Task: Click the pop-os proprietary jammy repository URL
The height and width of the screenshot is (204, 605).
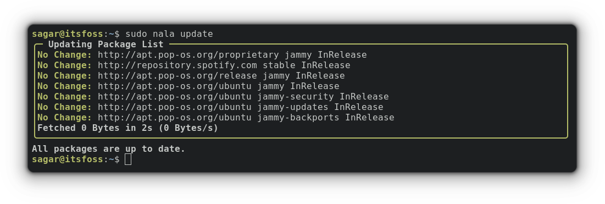Action: click(x=232, y=55)
